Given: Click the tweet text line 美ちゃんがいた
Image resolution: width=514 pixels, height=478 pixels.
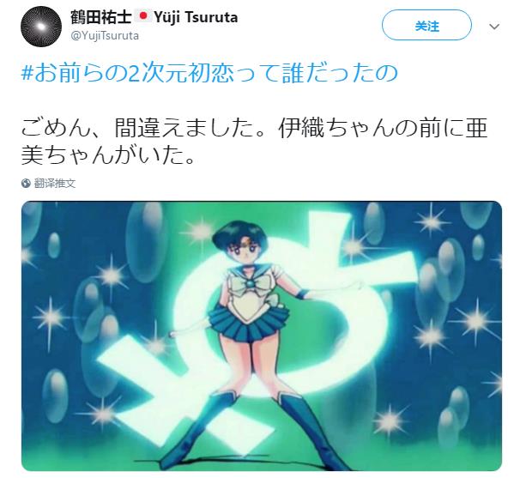Looking at the screenshot, I should pos(108,155).
